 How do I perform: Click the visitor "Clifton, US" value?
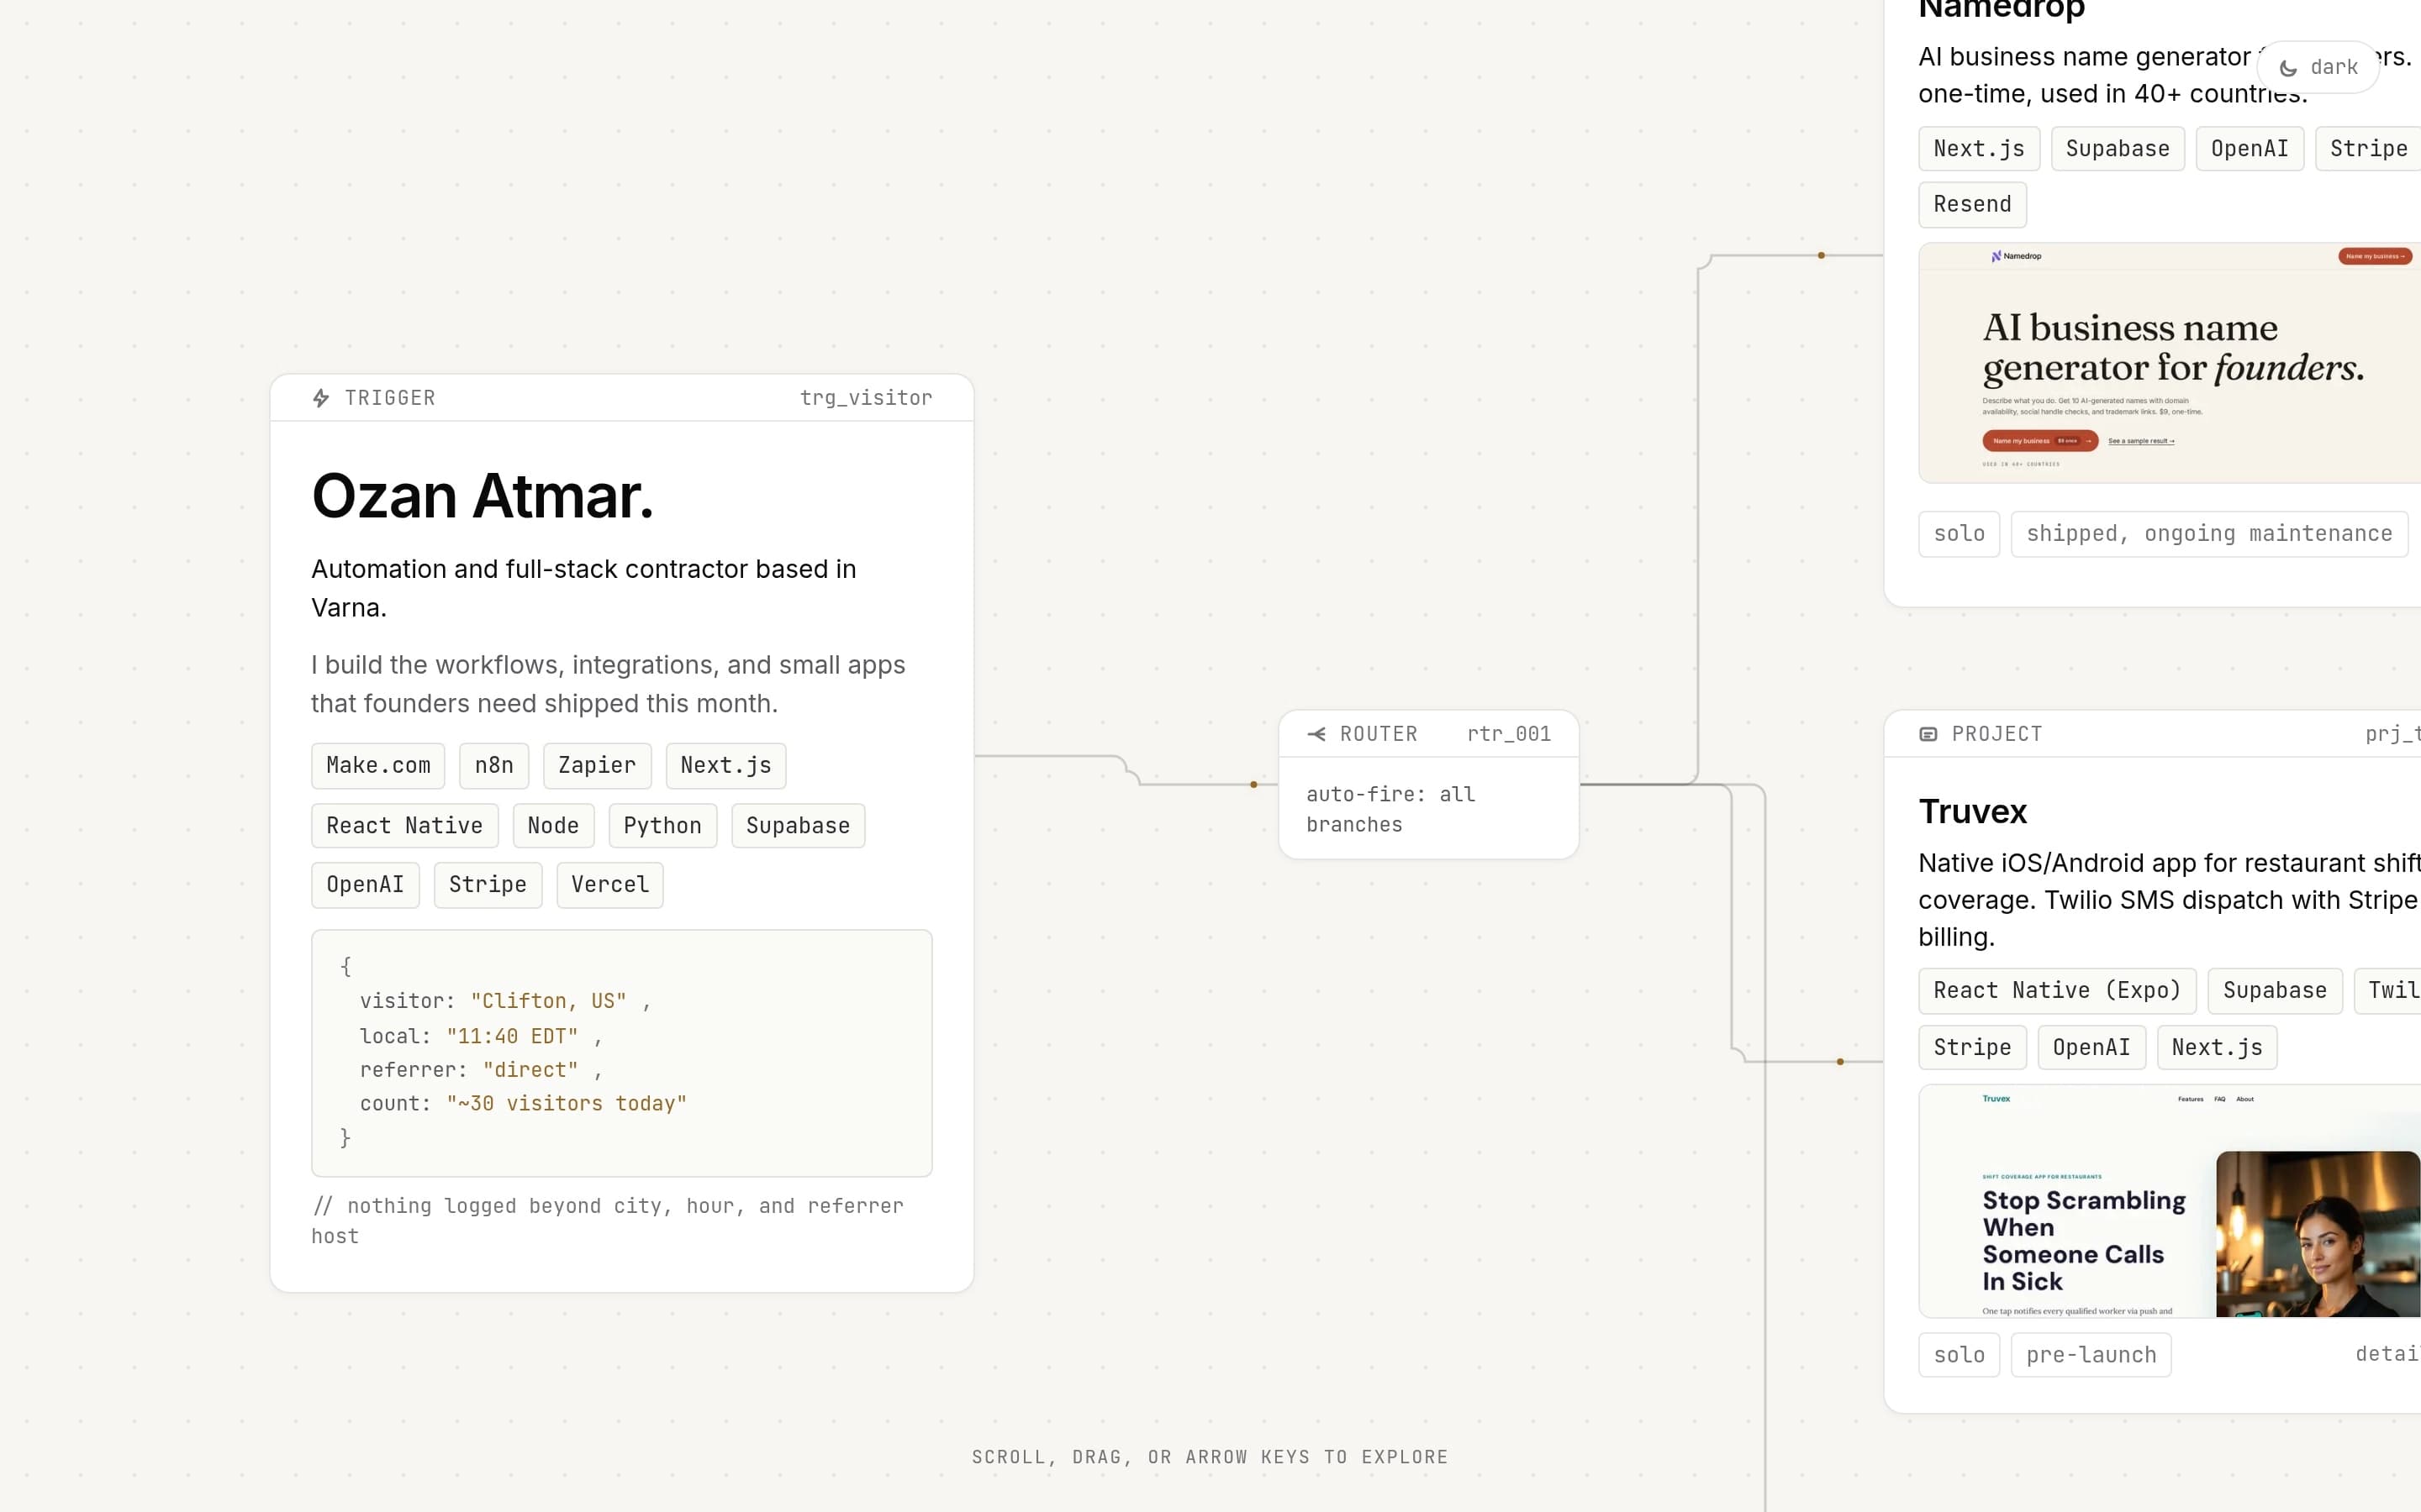(x=548, y=1001)
